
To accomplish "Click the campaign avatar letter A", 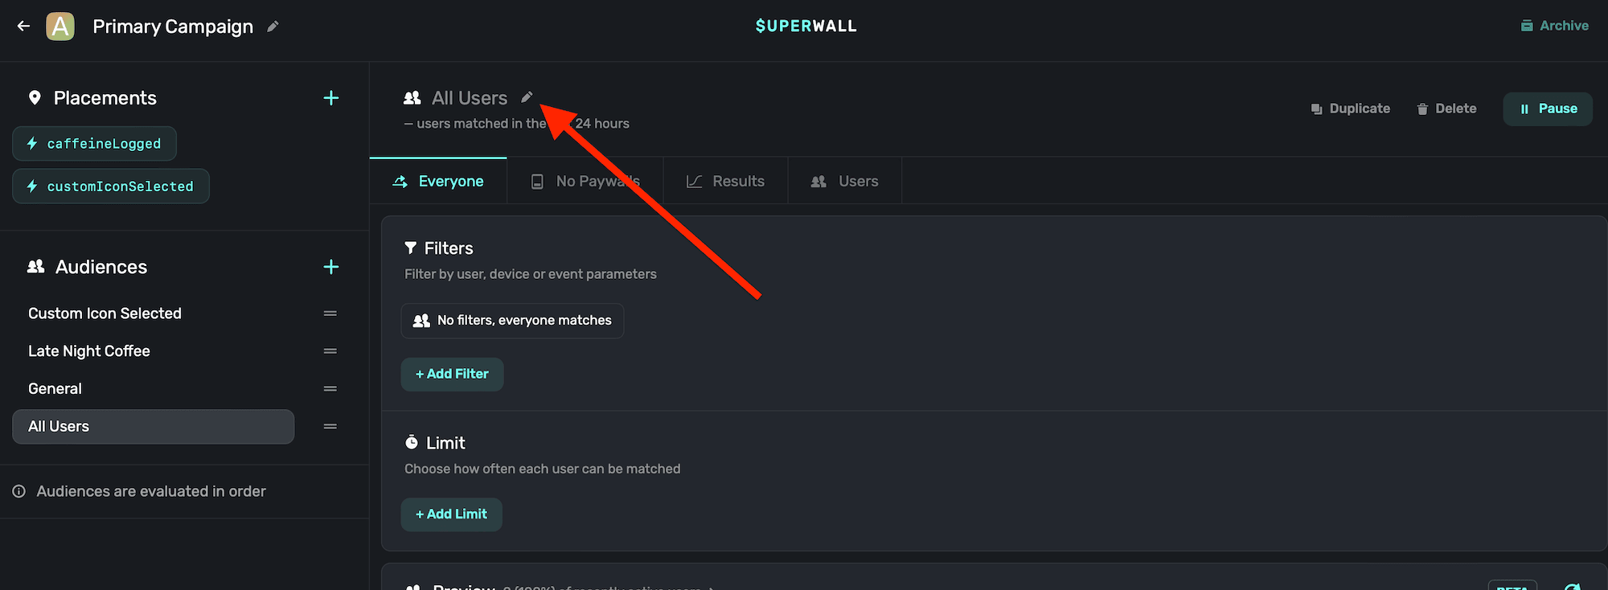I will point(60,27).
